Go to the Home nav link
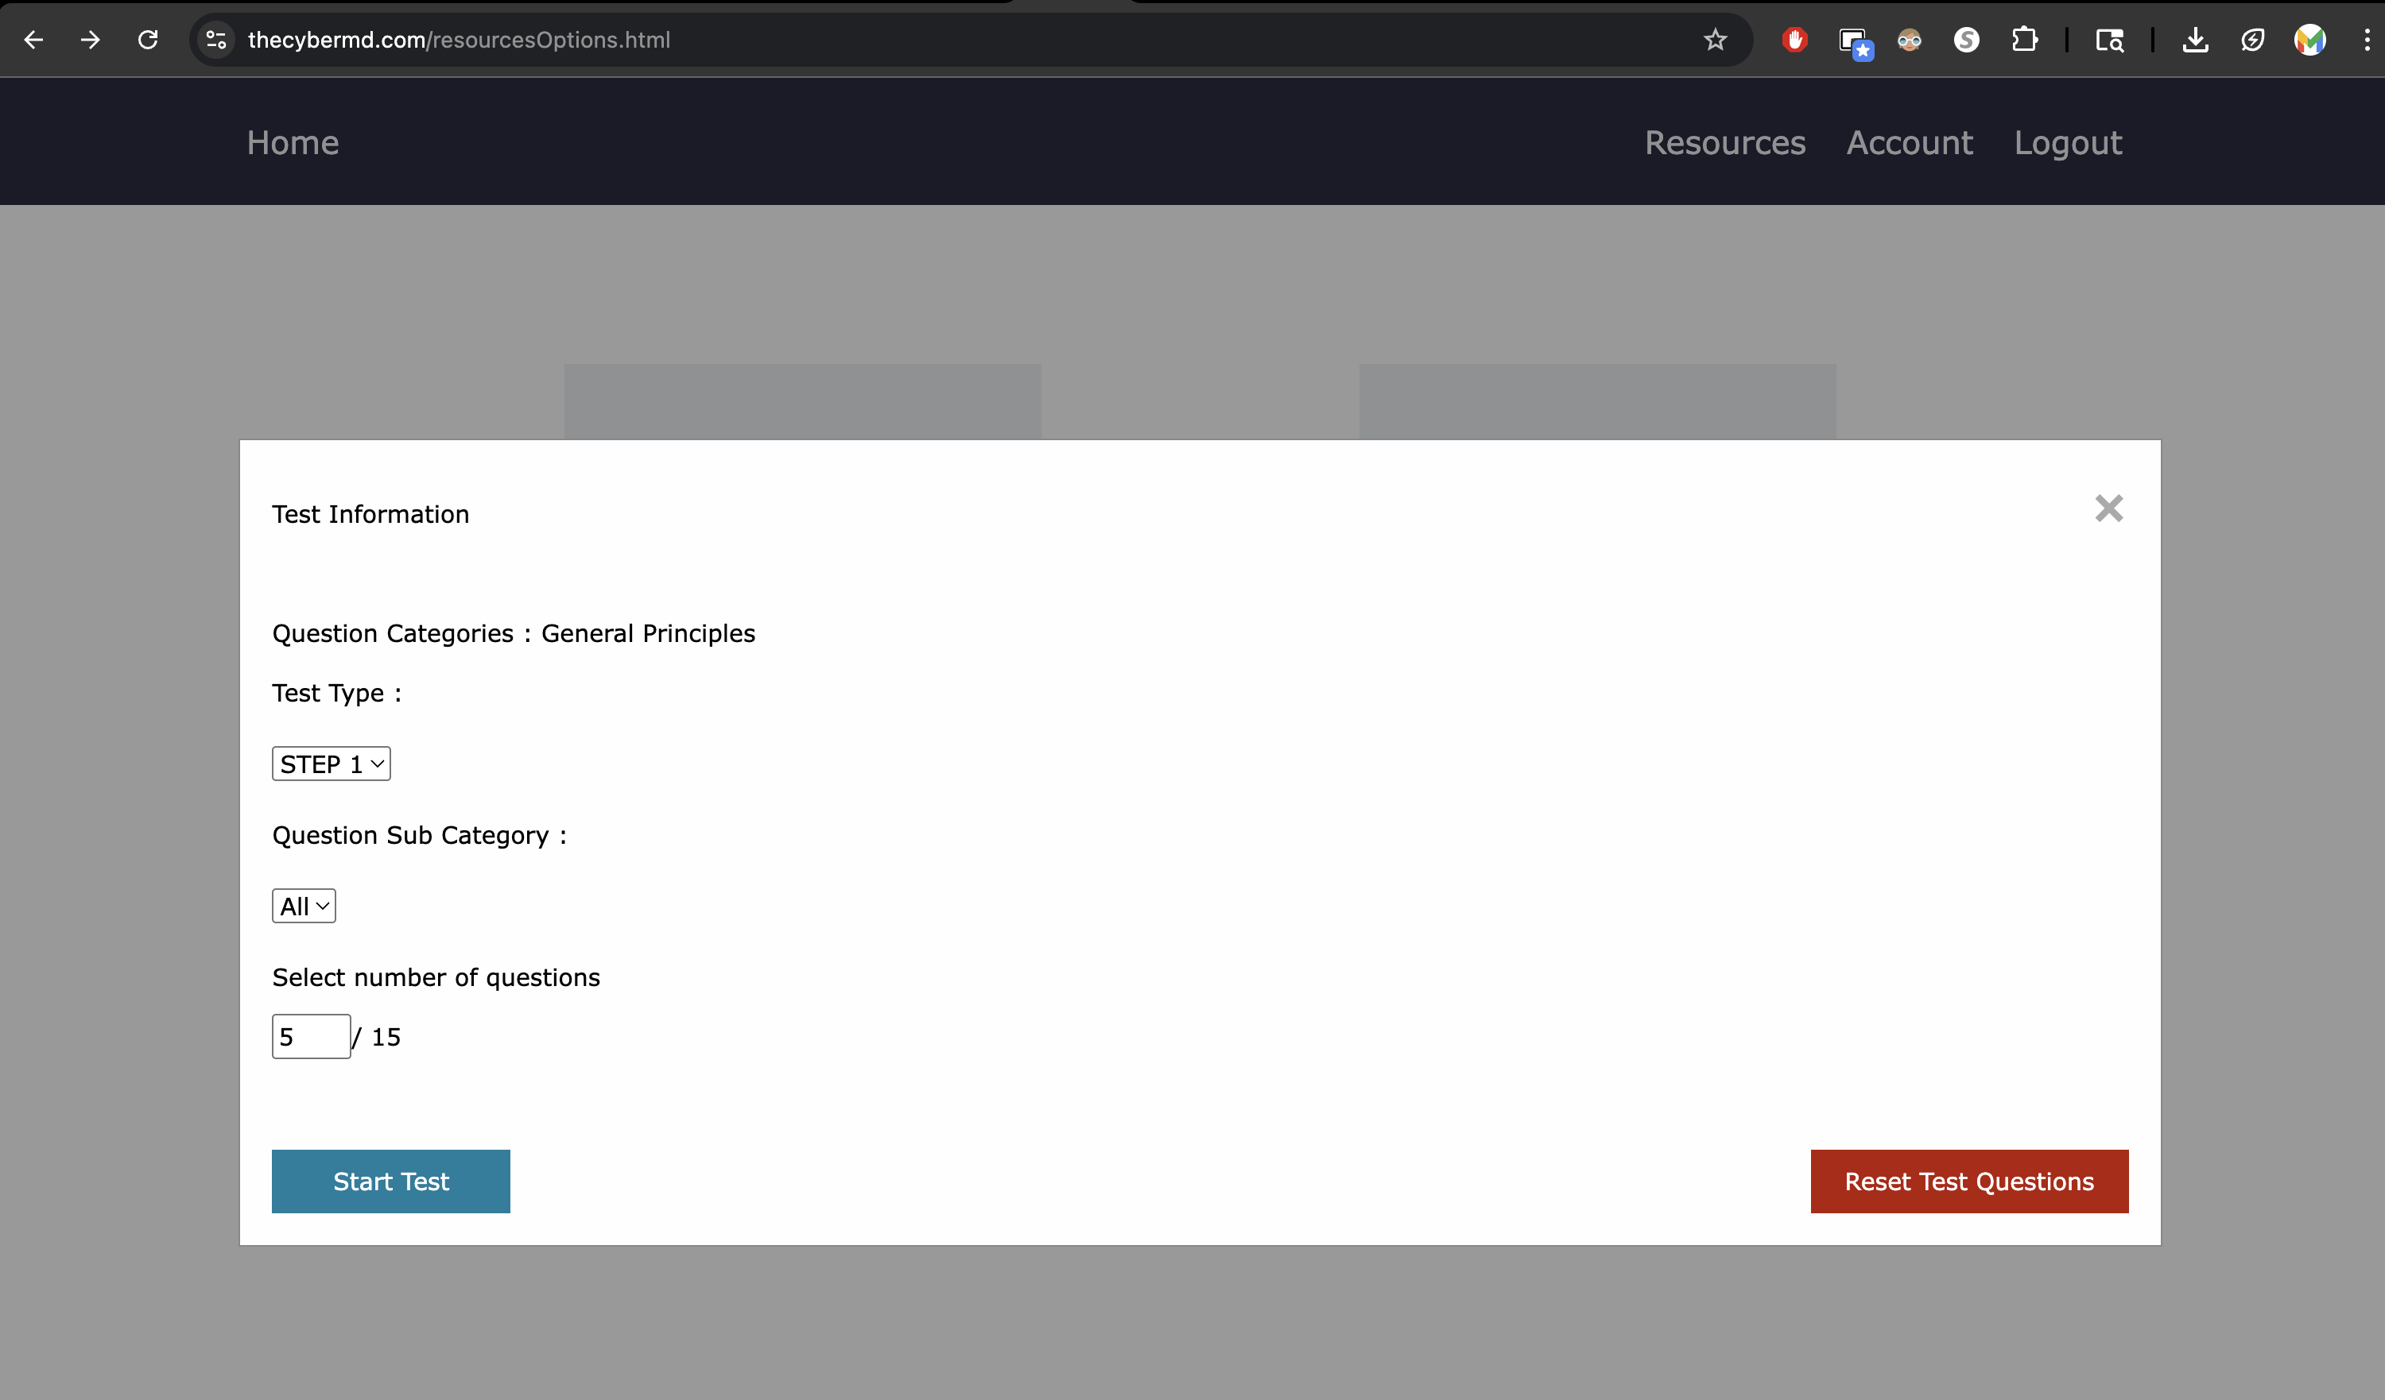 coord(293,143)
